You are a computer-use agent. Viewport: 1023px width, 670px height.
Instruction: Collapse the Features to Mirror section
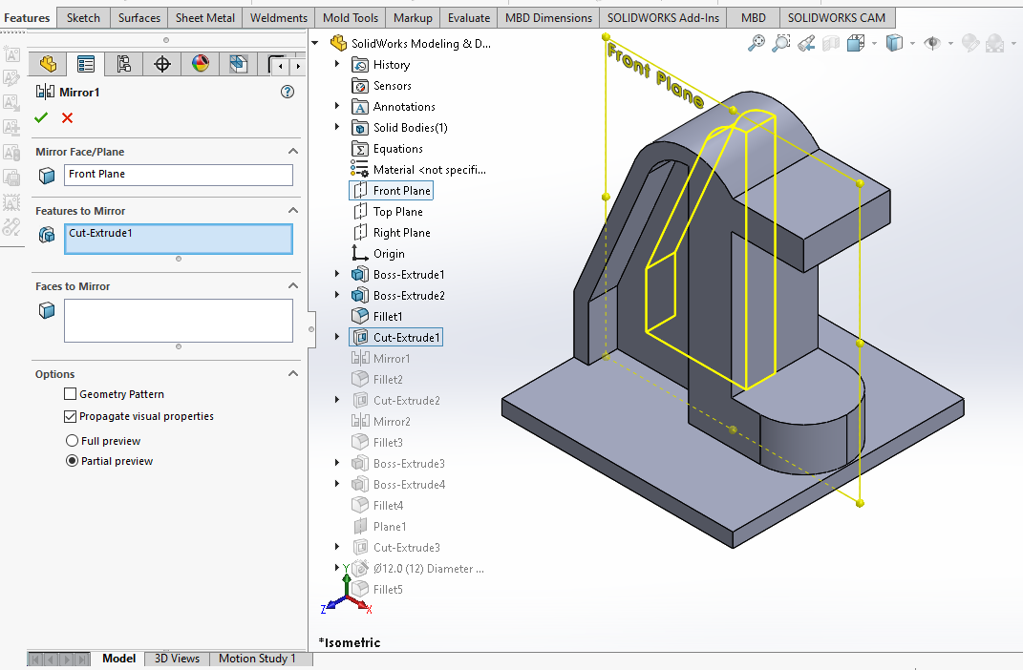tap(293, 211)
